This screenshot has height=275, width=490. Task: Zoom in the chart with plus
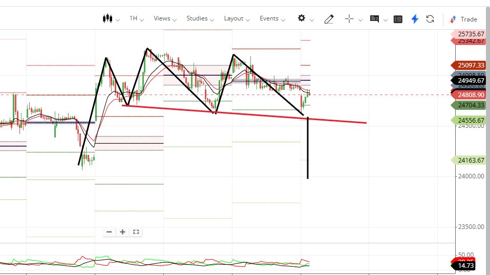pos(122,232)
